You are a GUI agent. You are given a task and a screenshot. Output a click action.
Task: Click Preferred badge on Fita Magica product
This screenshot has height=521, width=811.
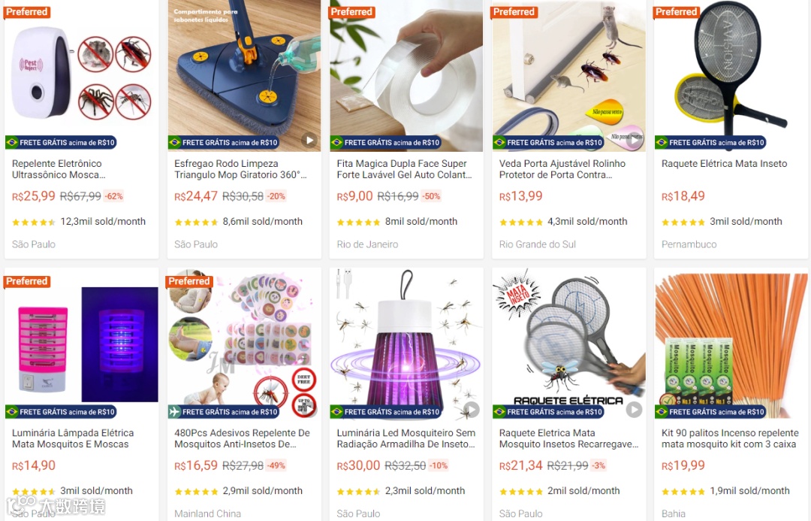point(351,12)
